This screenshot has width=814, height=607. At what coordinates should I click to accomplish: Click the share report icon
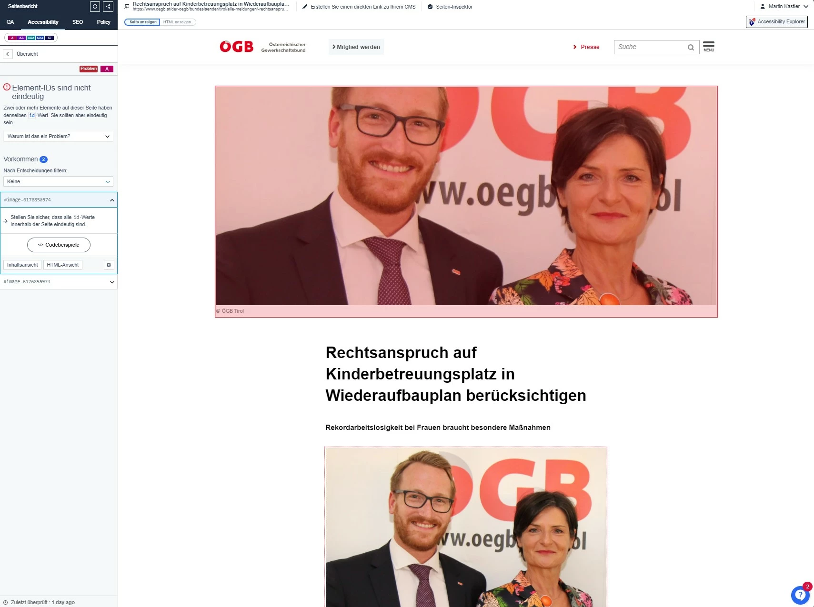click(108, 7)
